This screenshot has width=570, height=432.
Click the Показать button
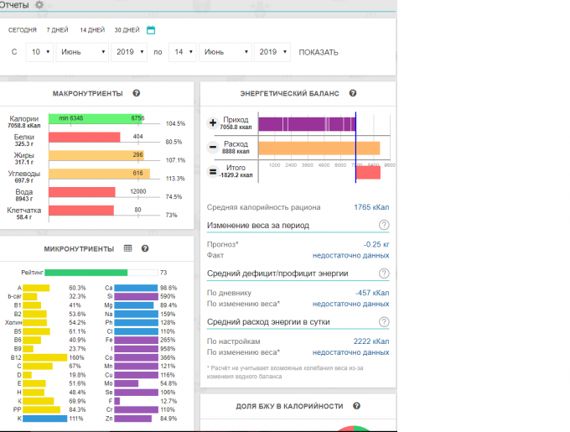click(319, 52)
